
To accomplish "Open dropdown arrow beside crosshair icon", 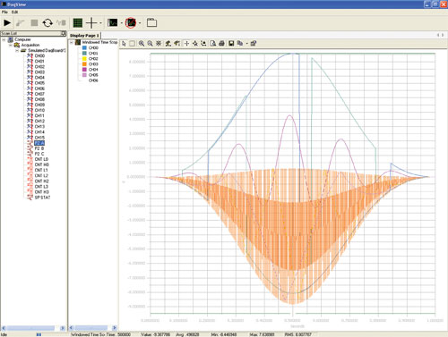I will point(100,23).
